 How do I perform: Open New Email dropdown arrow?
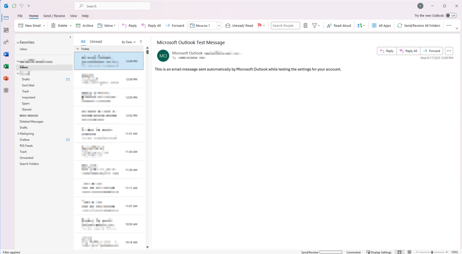(x=44, y=26)
